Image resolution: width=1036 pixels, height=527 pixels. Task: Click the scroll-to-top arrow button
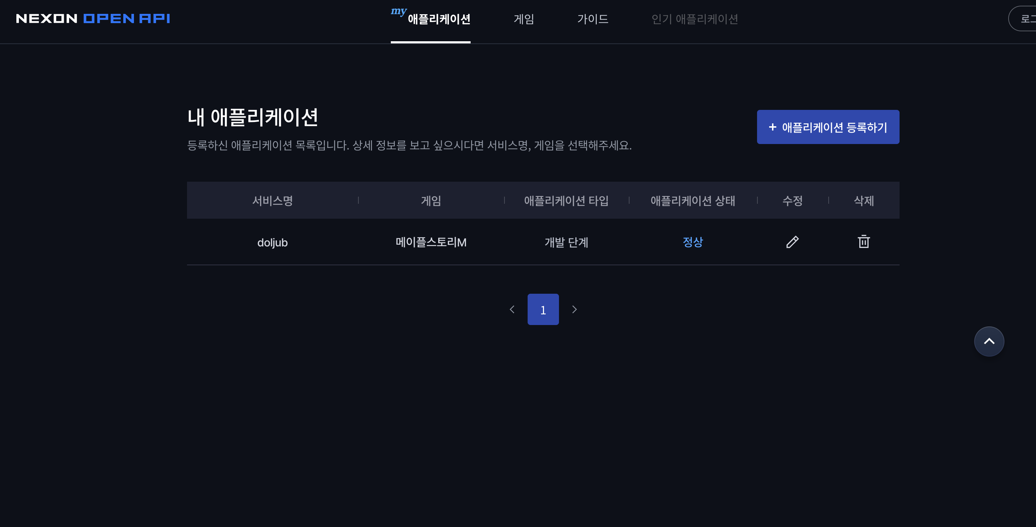[989, 341]
